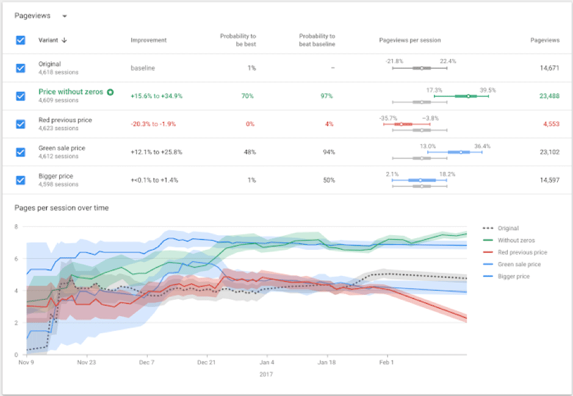The width and height of the screenshot is (573, 396).
Task: Click the sort arrow next to Variant header
Action: click(x=64, y=40)
